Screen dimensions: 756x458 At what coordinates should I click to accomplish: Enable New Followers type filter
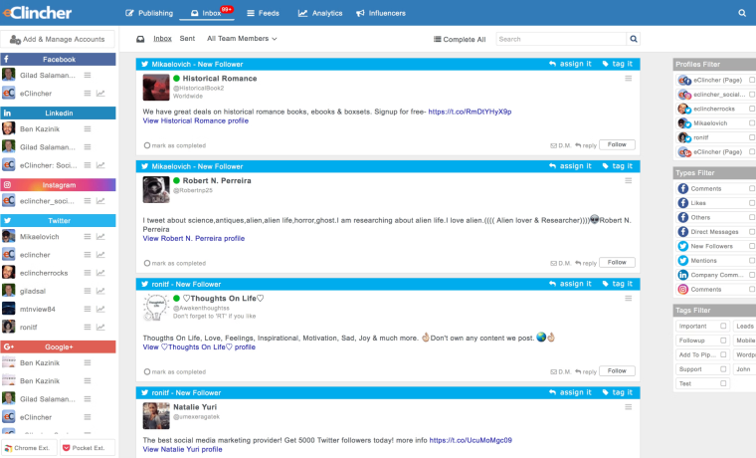[x=752, y=246]
